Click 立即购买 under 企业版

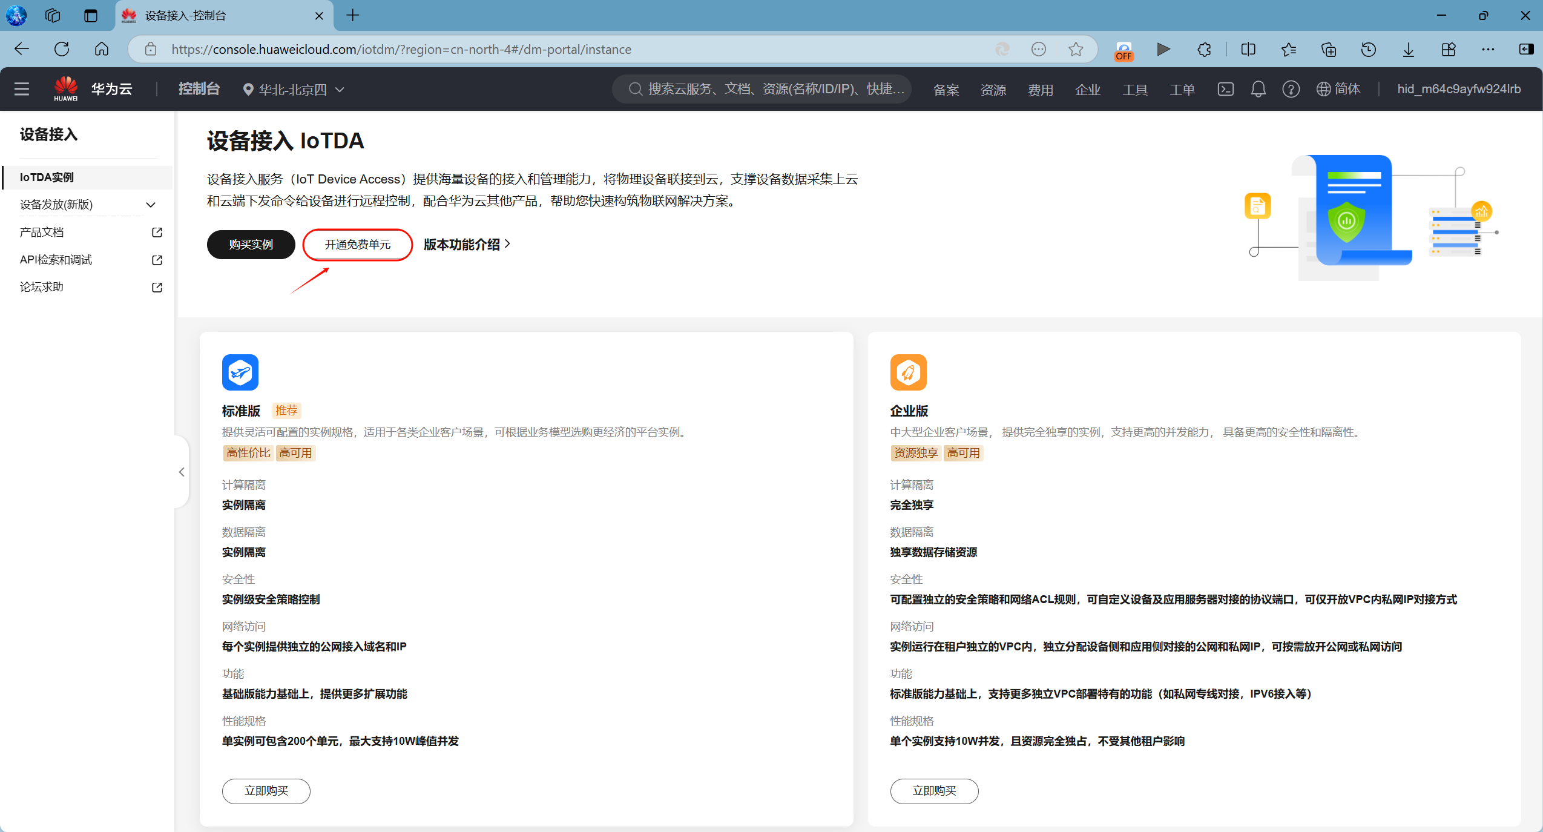[933, 791]
